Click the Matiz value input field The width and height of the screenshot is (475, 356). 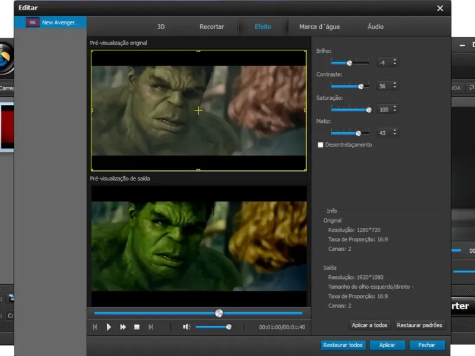pos(383,133)
